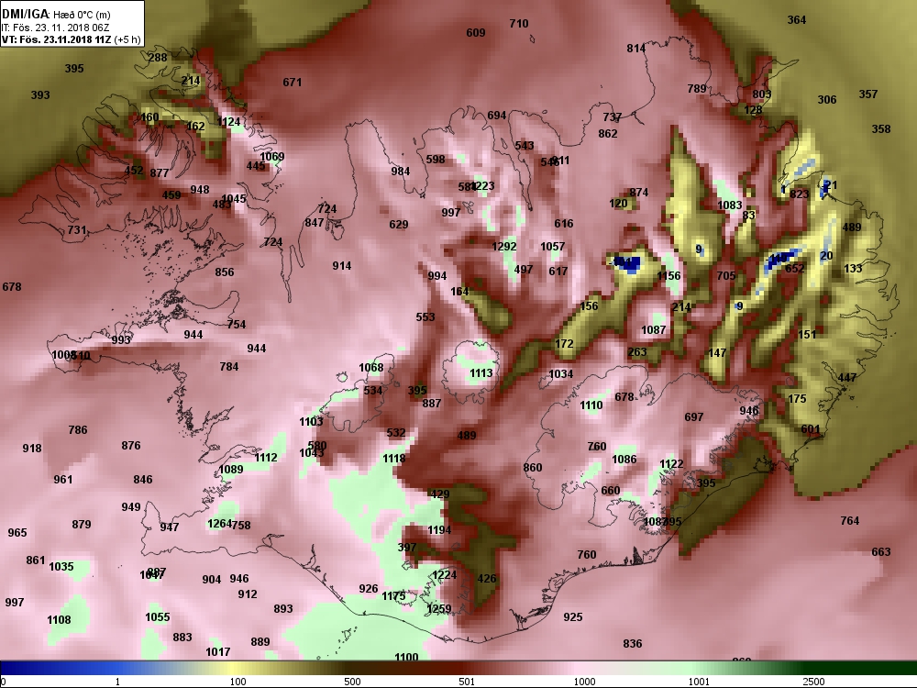Screen dimensions: 917x688
Task: Click the '652' label
Action: [x=795, y=268]
